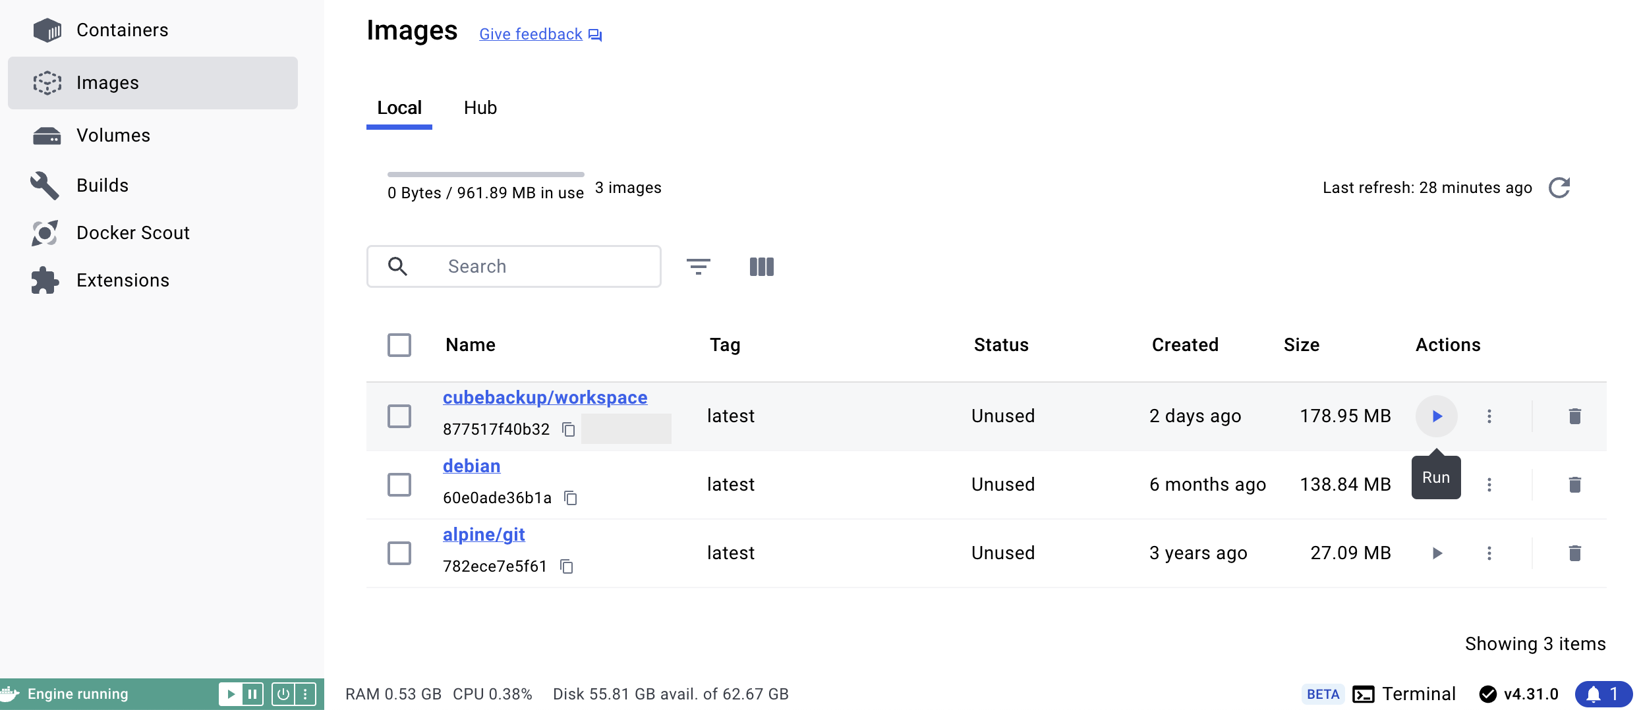Image resolution: width=1641 pixels, height=710 pixels.
Task: Open the notifications bell
Action: (1603, 694)
